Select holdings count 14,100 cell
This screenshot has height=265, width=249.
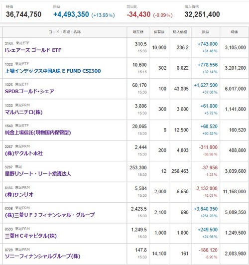coord(159,254)
